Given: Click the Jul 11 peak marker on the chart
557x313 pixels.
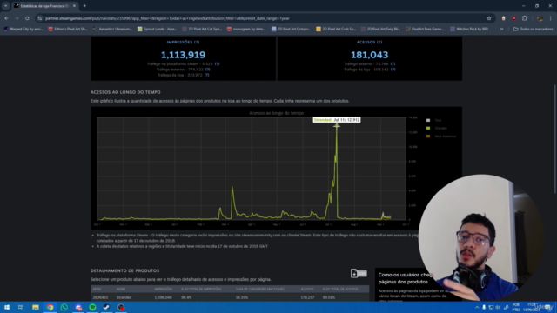Looking at the screenshot, I should 337,125.
